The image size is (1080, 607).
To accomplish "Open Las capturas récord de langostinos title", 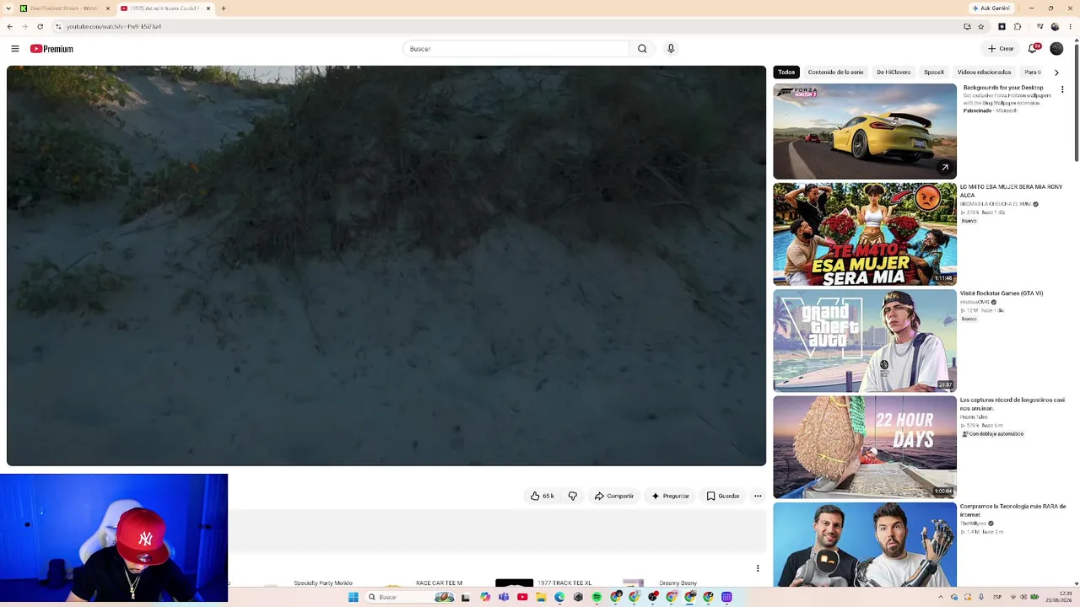I will click(1012, 404).
